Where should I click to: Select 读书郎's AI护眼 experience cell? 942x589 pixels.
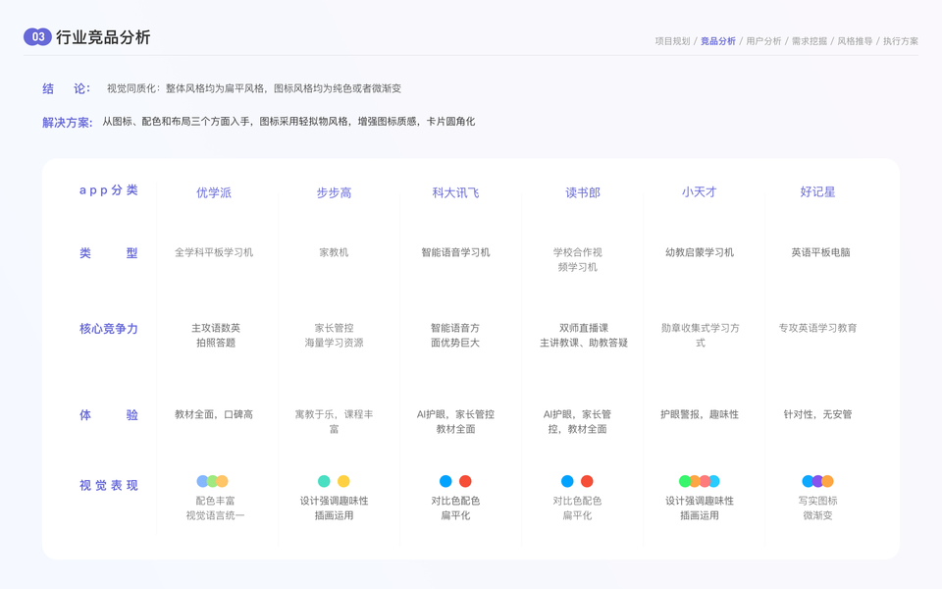[577, 421]
